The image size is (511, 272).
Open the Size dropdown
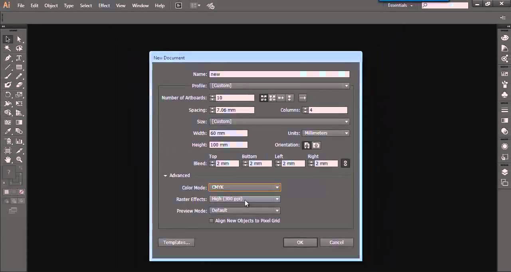(279, 122)
